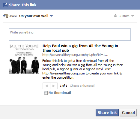The width and height of the screenshot is (140, 119).
Task: Click the weareallthetheyoung.com/qni.php URL line
Action: pyautogui.click(x=75, y=55)
